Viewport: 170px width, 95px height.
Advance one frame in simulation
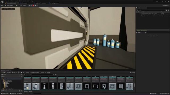click(x=31, y=6)
